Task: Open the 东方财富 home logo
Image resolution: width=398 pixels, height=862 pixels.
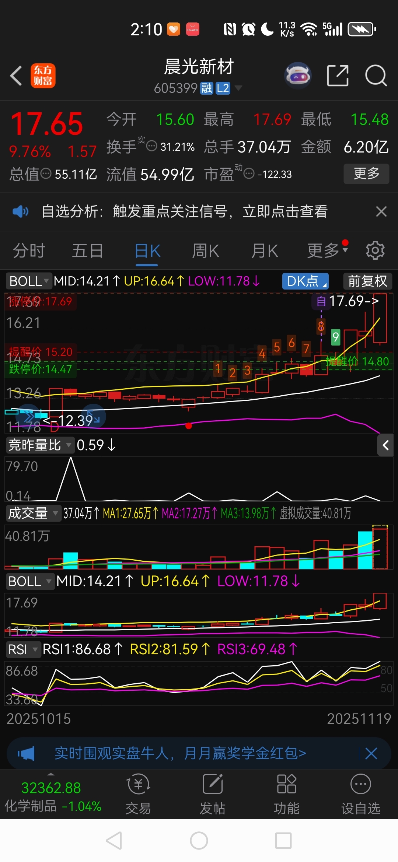Action: [43, 76]
